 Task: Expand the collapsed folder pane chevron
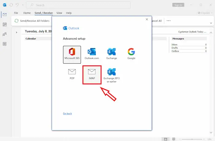coord(17,32)
